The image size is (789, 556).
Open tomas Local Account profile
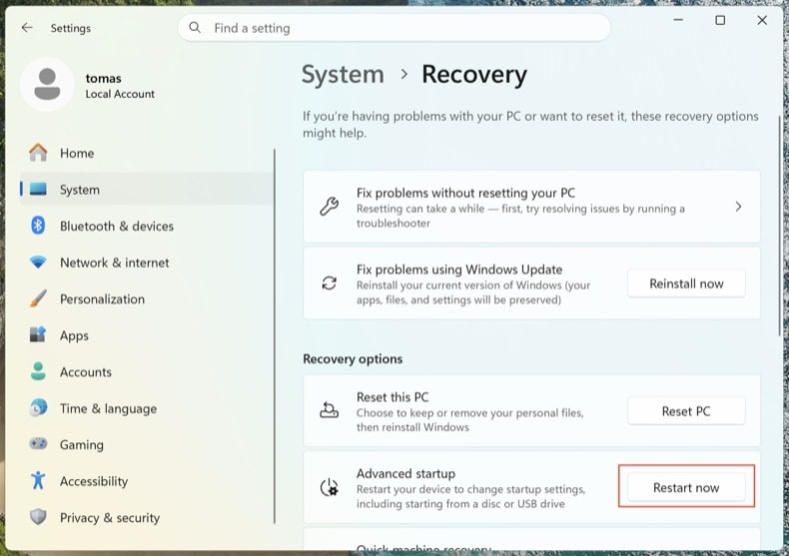pos(88,85)
